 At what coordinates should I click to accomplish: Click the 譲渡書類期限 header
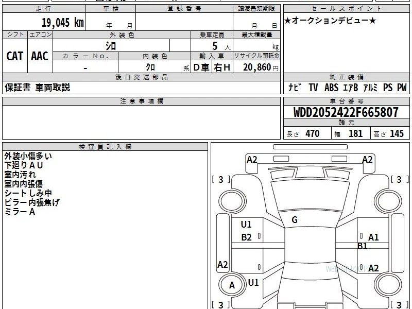(x=256, y=9)
